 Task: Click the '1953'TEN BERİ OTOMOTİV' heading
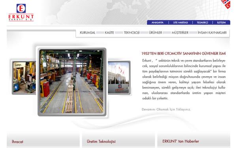tap(184, 53)
